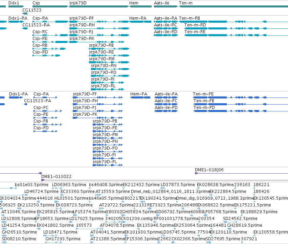Select protein Ten-m-PD
The width and height of the screenshot is (288, 244).
click(x=204, y=108)
